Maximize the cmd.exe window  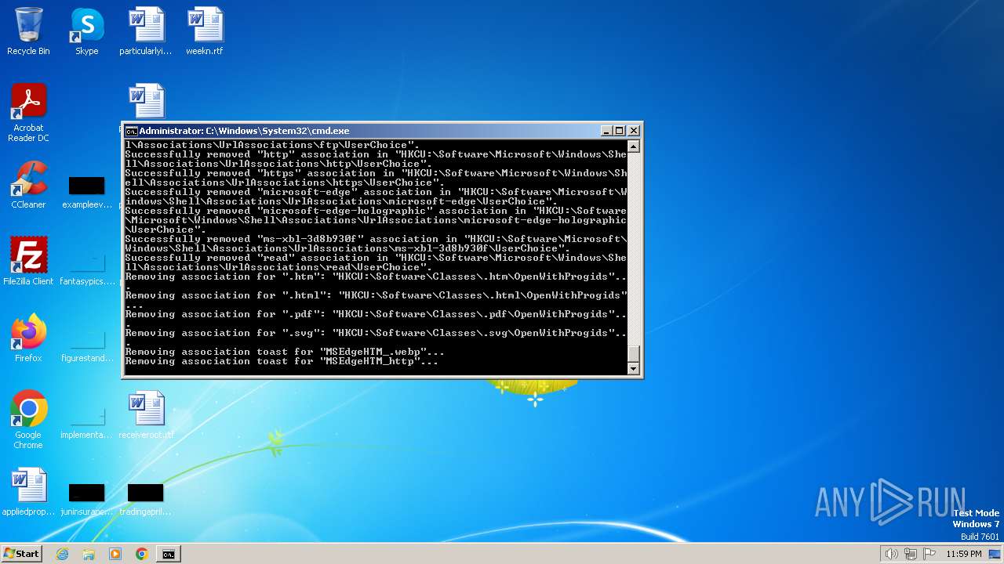click(619, 131)
